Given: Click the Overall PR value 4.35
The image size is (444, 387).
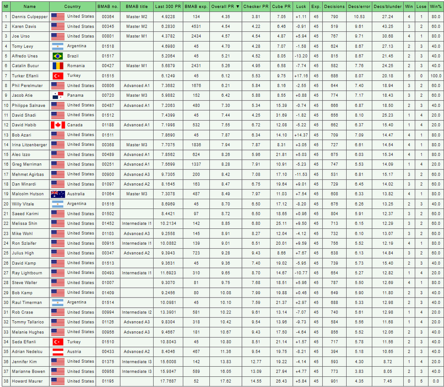Looking at the screenshot, I should coord(226,16).
